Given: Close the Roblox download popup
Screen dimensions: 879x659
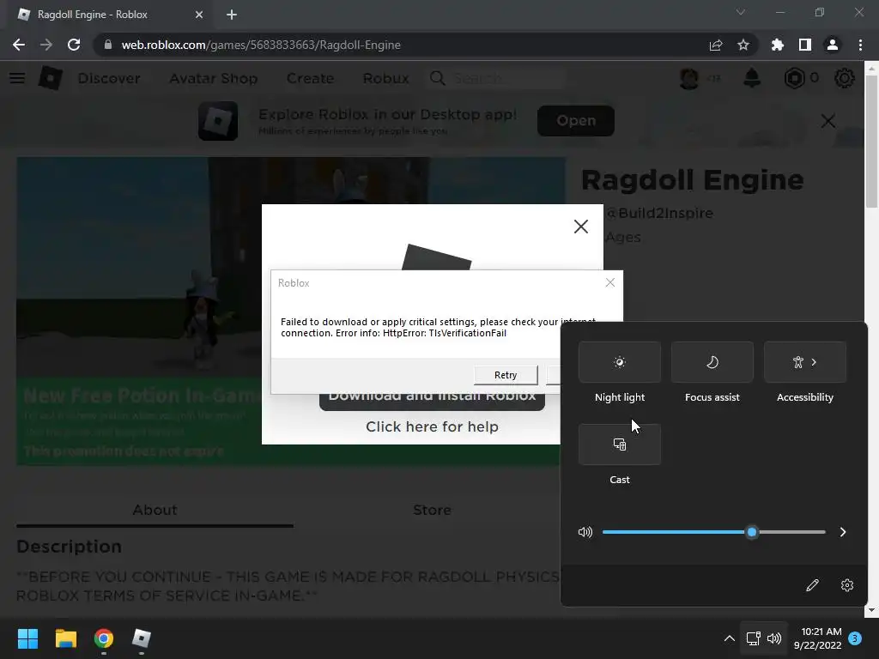Looking at the screenshot, I should tap(581, 227).
